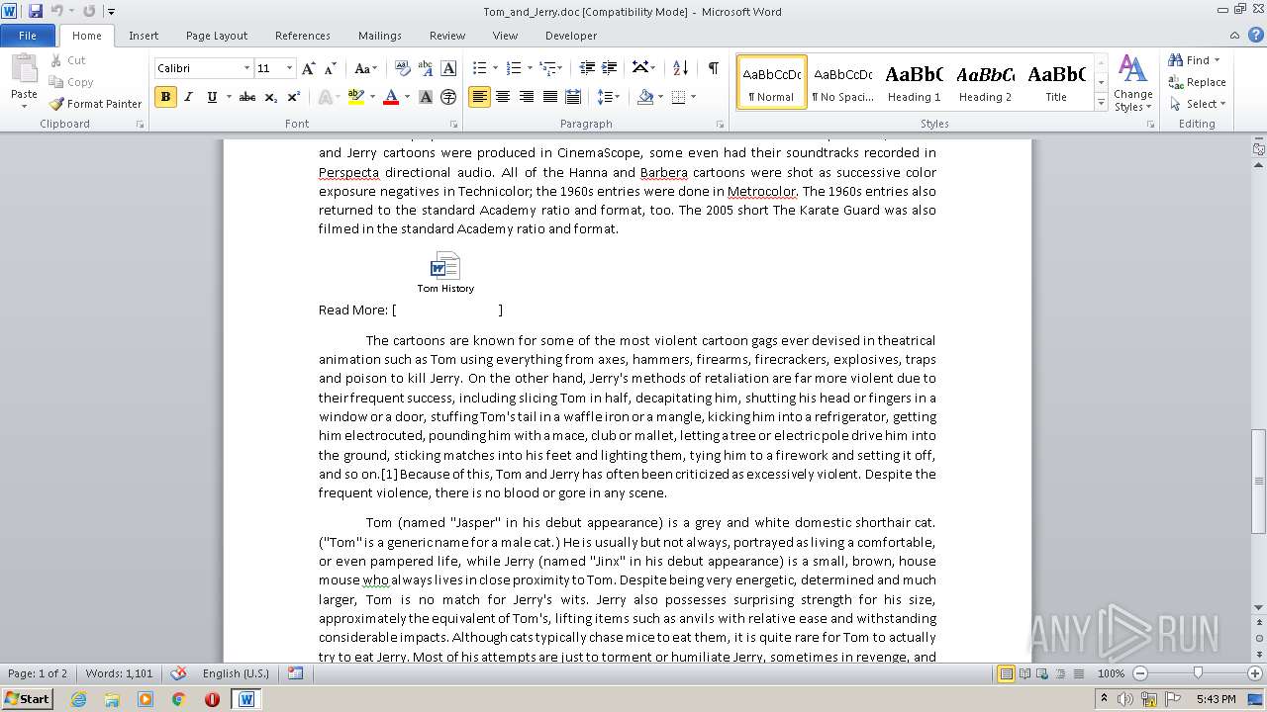Click the macro recording status bar icon

295,673
